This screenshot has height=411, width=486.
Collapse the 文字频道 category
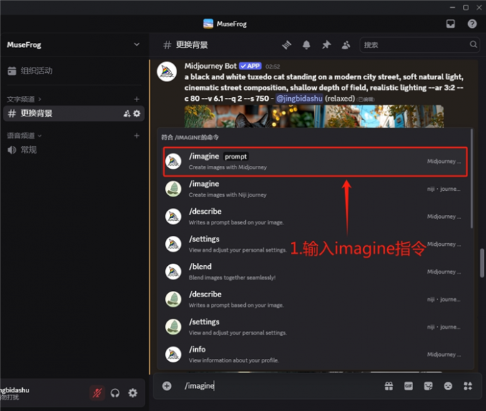(x=24, y=99)
